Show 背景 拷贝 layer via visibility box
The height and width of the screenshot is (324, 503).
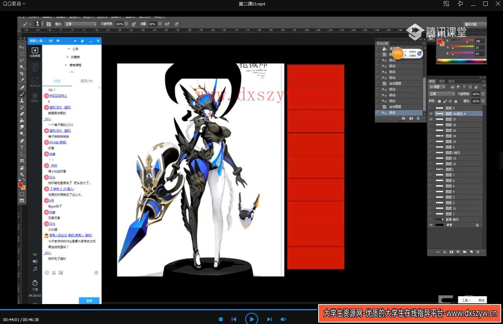click(x=431, y=220)
